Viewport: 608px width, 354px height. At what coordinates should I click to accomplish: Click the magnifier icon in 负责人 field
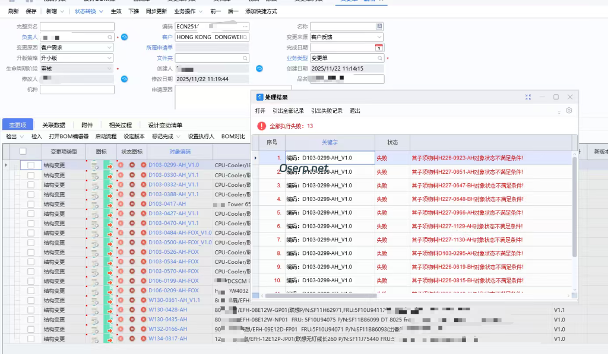(x=110, y=37)
